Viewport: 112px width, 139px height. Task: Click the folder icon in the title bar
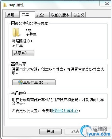pos(5,5)
